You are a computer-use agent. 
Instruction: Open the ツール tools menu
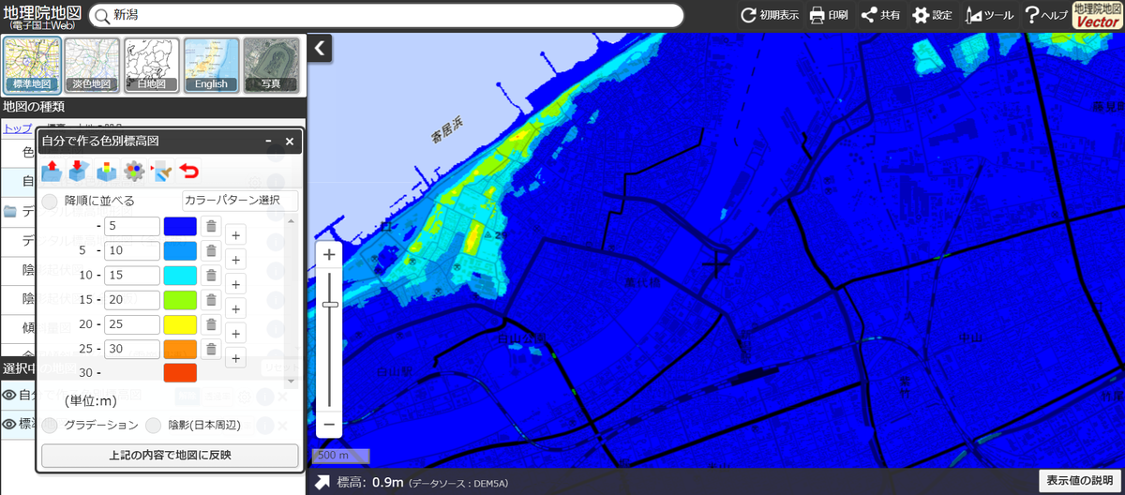(989, 15)
